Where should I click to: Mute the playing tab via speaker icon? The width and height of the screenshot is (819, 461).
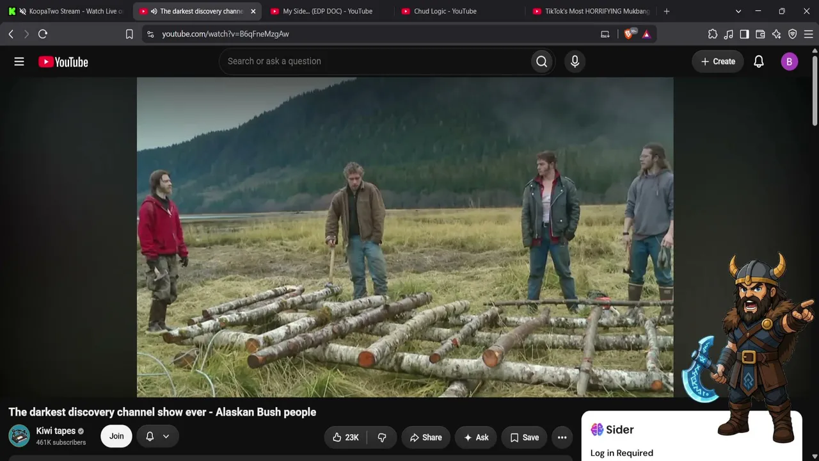(x=154, y=12)
